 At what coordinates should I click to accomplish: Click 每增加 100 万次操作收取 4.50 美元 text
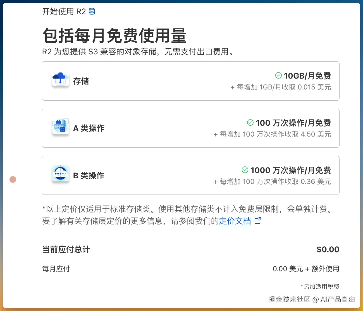[272, 134]
